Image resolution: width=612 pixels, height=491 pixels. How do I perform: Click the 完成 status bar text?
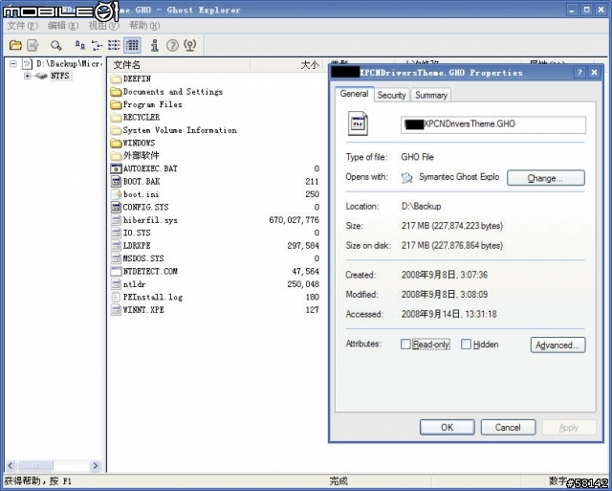pyautogui.click(x=338, y=480)
